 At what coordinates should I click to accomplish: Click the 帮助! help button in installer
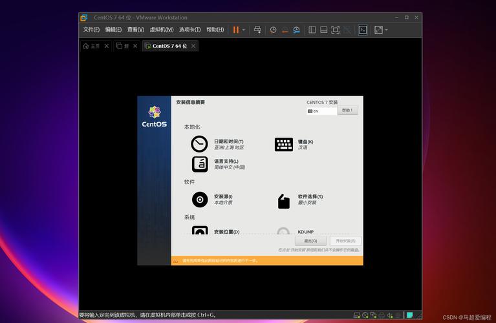[x=348, y=110]
